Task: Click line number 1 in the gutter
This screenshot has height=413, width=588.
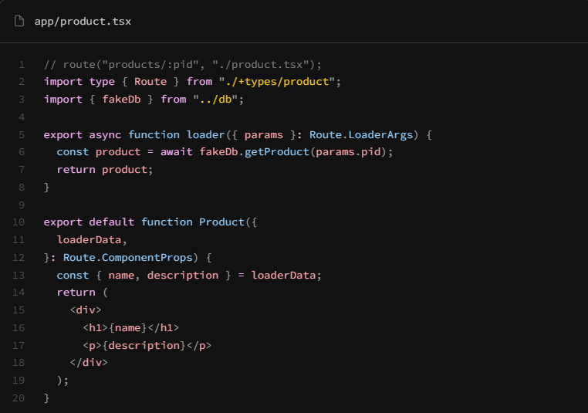Action: [22, 64]
